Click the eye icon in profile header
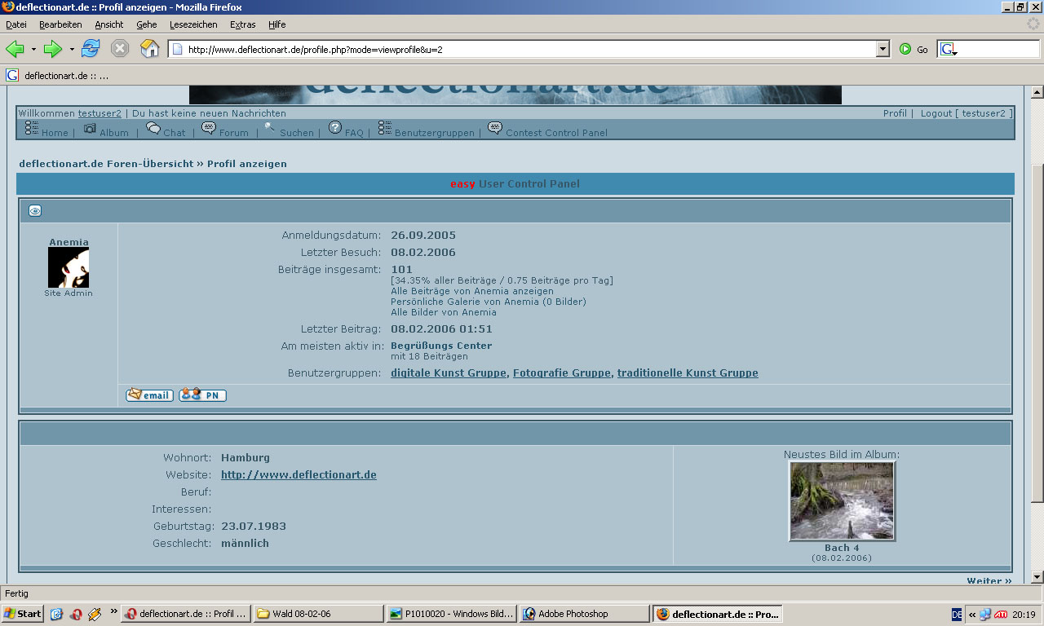This screenshot has width=1044, height=626. (x=35, y=211)
